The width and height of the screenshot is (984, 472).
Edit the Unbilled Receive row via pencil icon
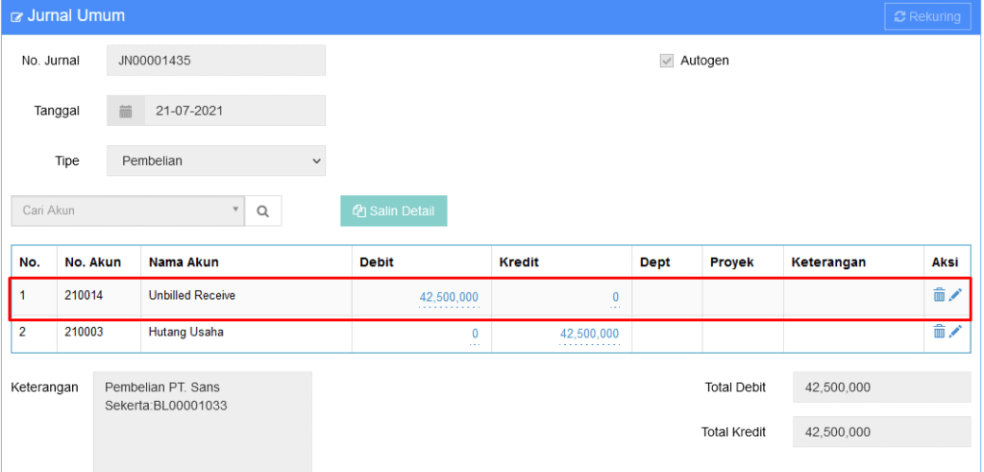point(955,294)
